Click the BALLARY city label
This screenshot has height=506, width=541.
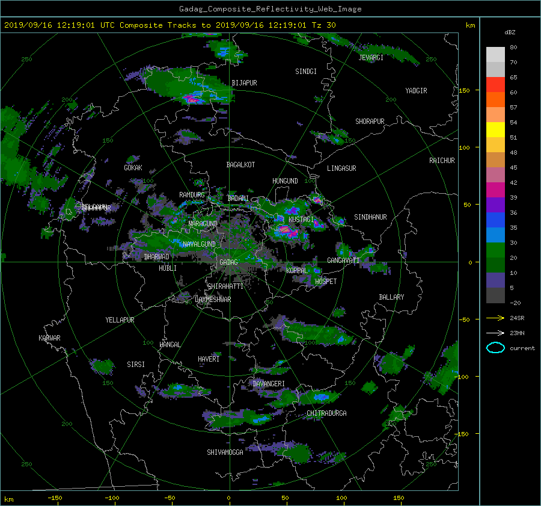pos(391,297)
